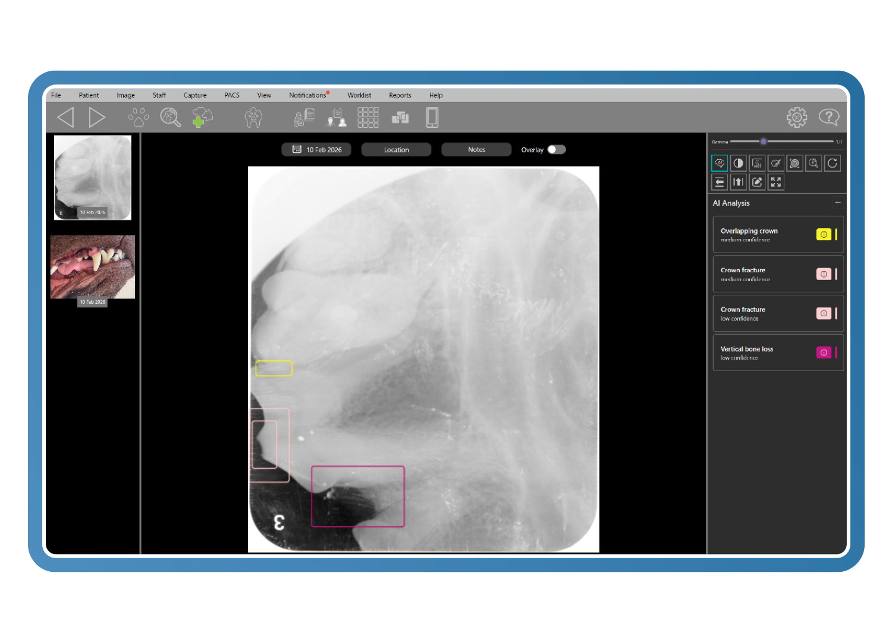Open the 10 Feb 2026 date picker
Screen dimensions: 892x642
click(316, 149)
